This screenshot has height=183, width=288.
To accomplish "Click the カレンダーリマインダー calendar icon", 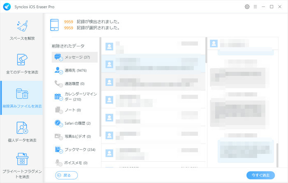I will 58,97.
